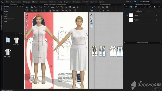Toggle the blue highlighted icon in 2D window sidebar
Viewport: 162px width, 91px height.
pyautogui.click(x=91, y=24)
